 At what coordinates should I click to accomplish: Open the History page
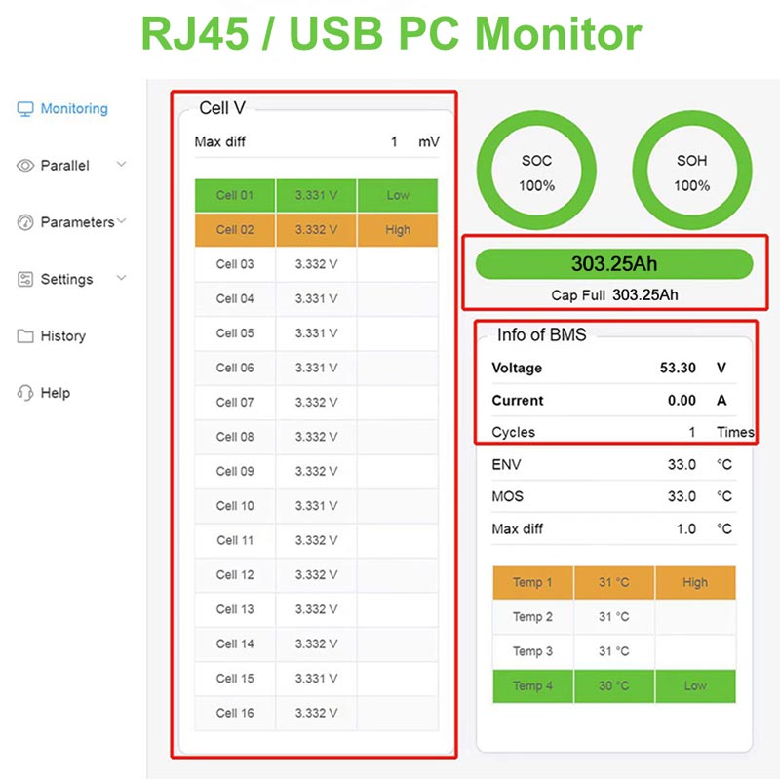pos(62,335)
